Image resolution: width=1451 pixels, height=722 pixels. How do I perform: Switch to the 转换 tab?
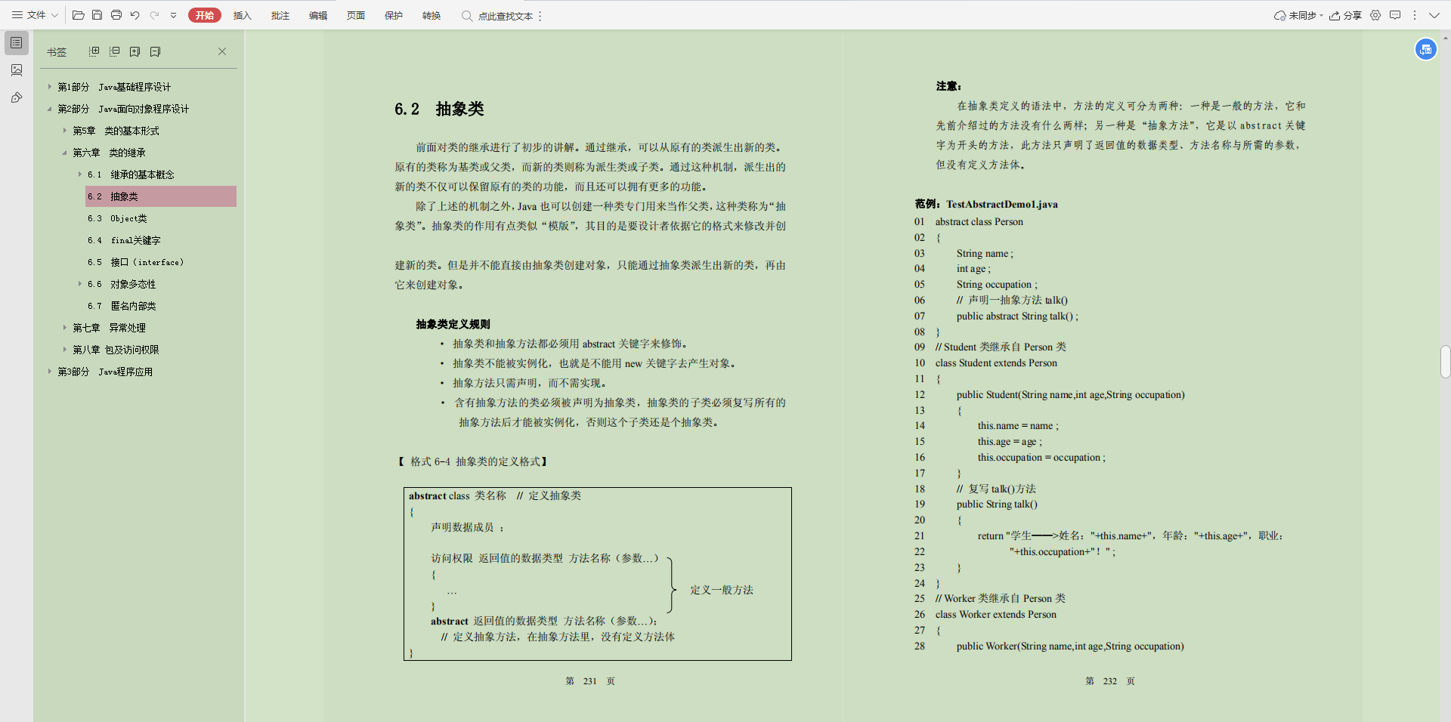431,15
